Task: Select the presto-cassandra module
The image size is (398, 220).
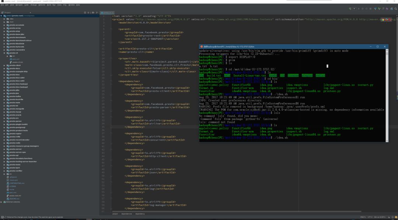Action: click(17, 50)
